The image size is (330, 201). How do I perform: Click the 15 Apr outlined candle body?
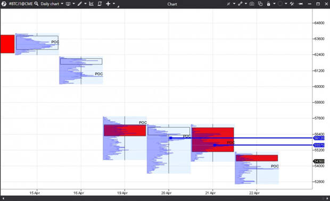pyautogui.click(x=37, y=43)
